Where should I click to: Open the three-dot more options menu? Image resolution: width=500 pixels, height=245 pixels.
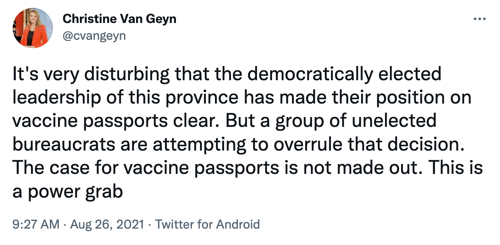[x=480, y=19]
